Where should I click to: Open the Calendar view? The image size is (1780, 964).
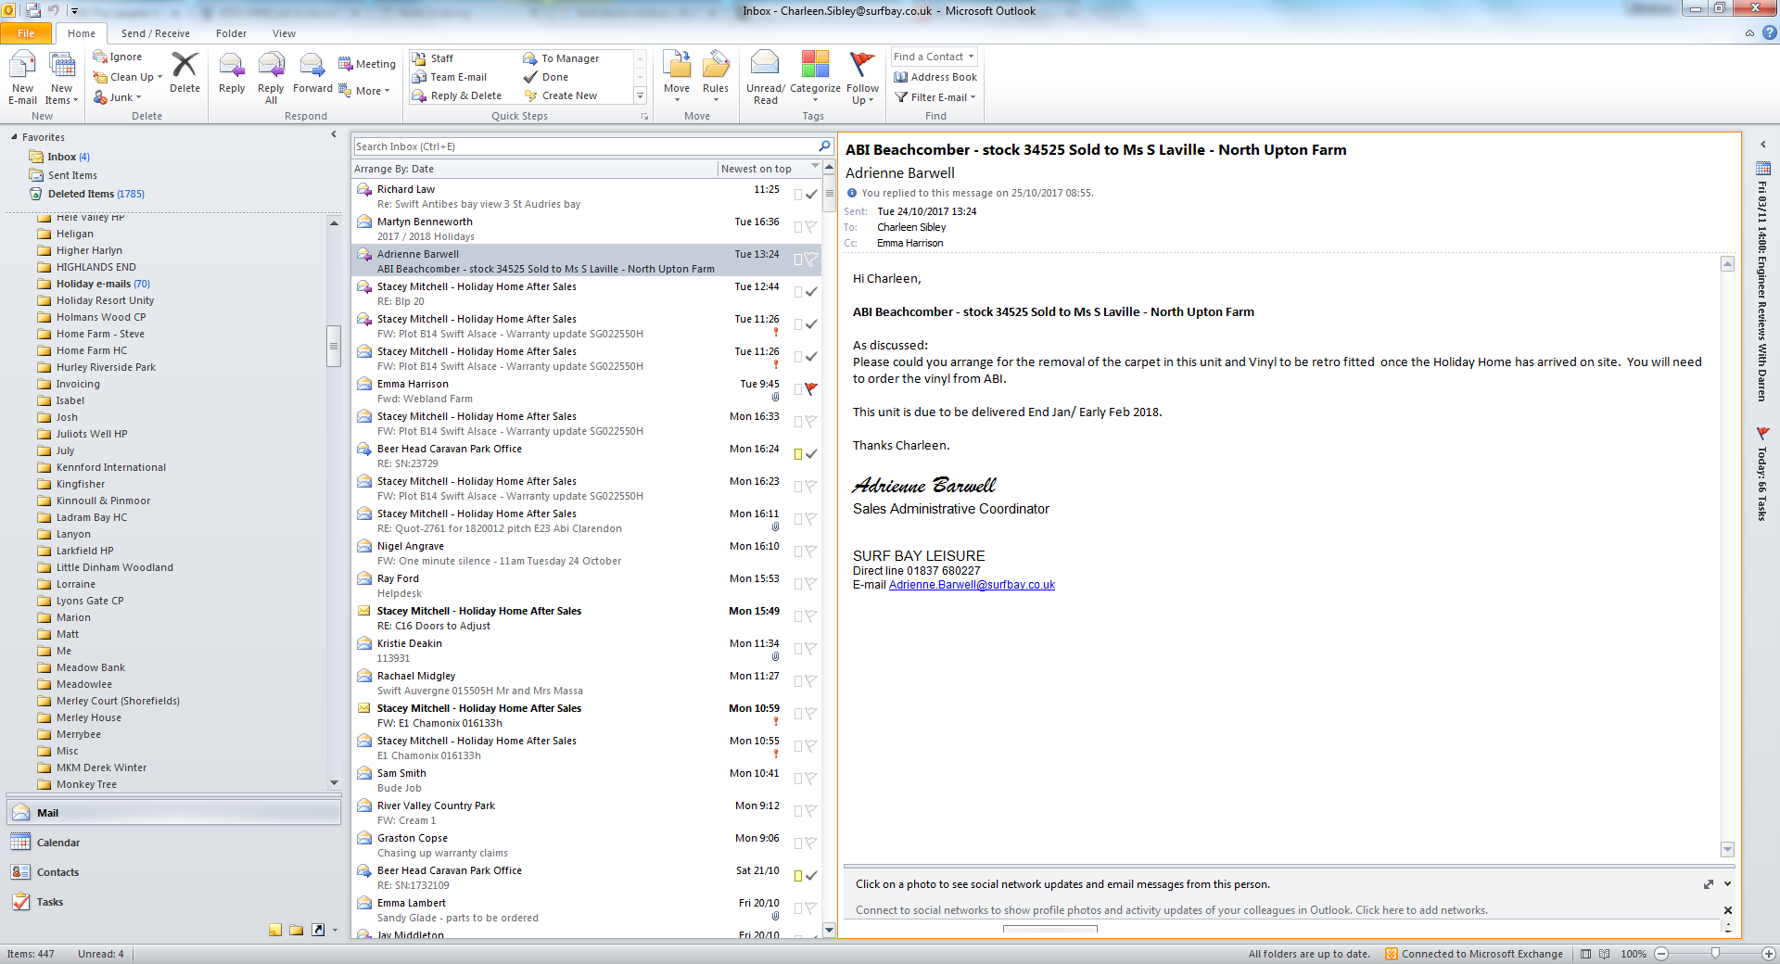(174, 843)
